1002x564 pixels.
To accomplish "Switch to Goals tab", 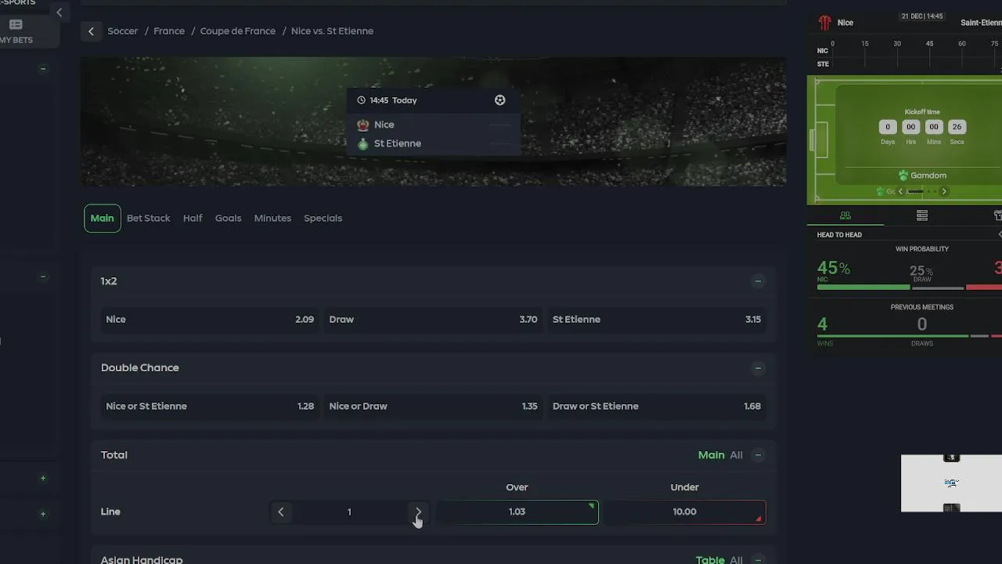I will (228, 219).
